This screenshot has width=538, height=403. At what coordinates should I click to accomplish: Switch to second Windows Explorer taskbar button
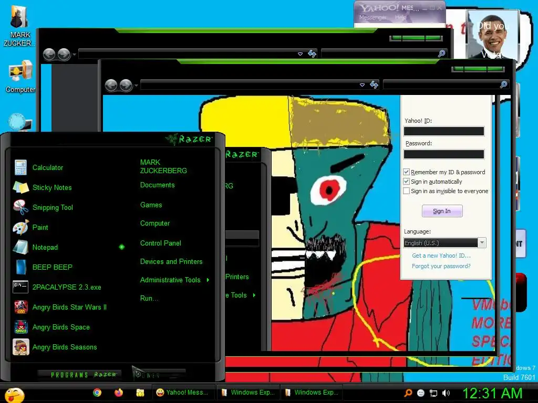(312, 393)
